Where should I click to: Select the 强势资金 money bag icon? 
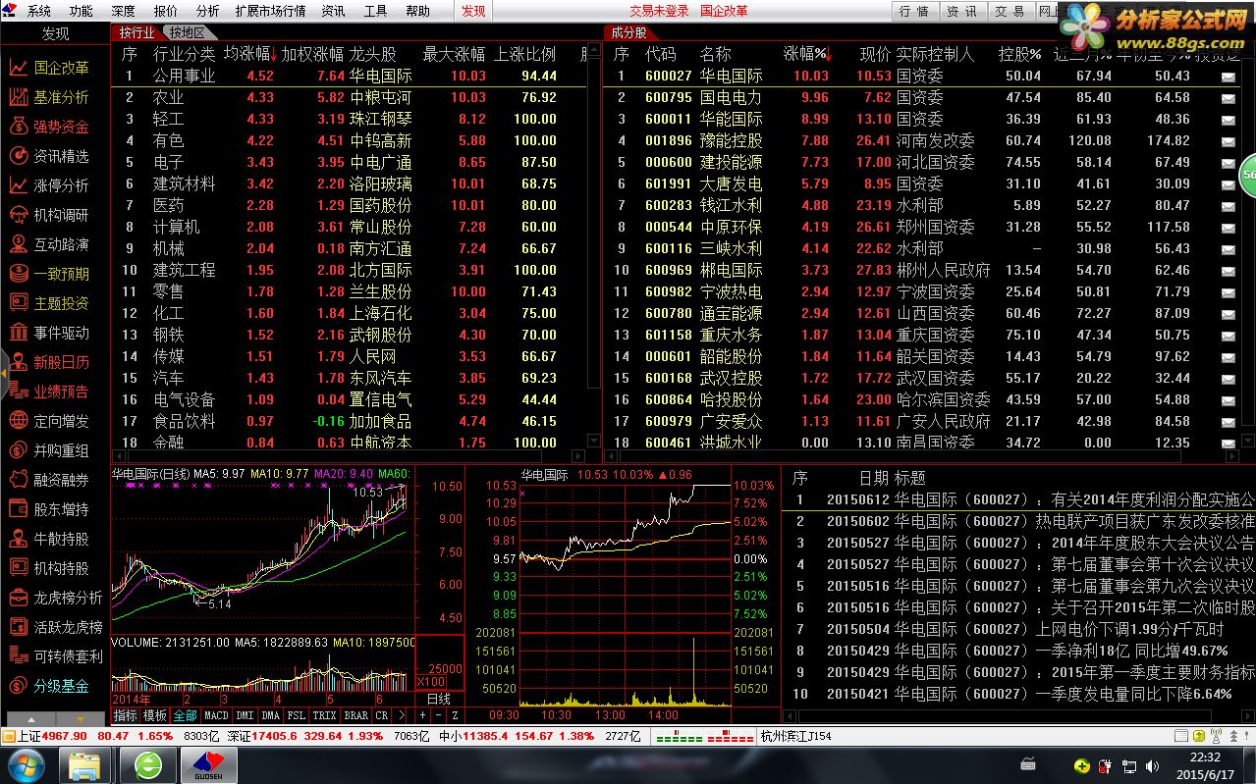(x=19, y=127)
